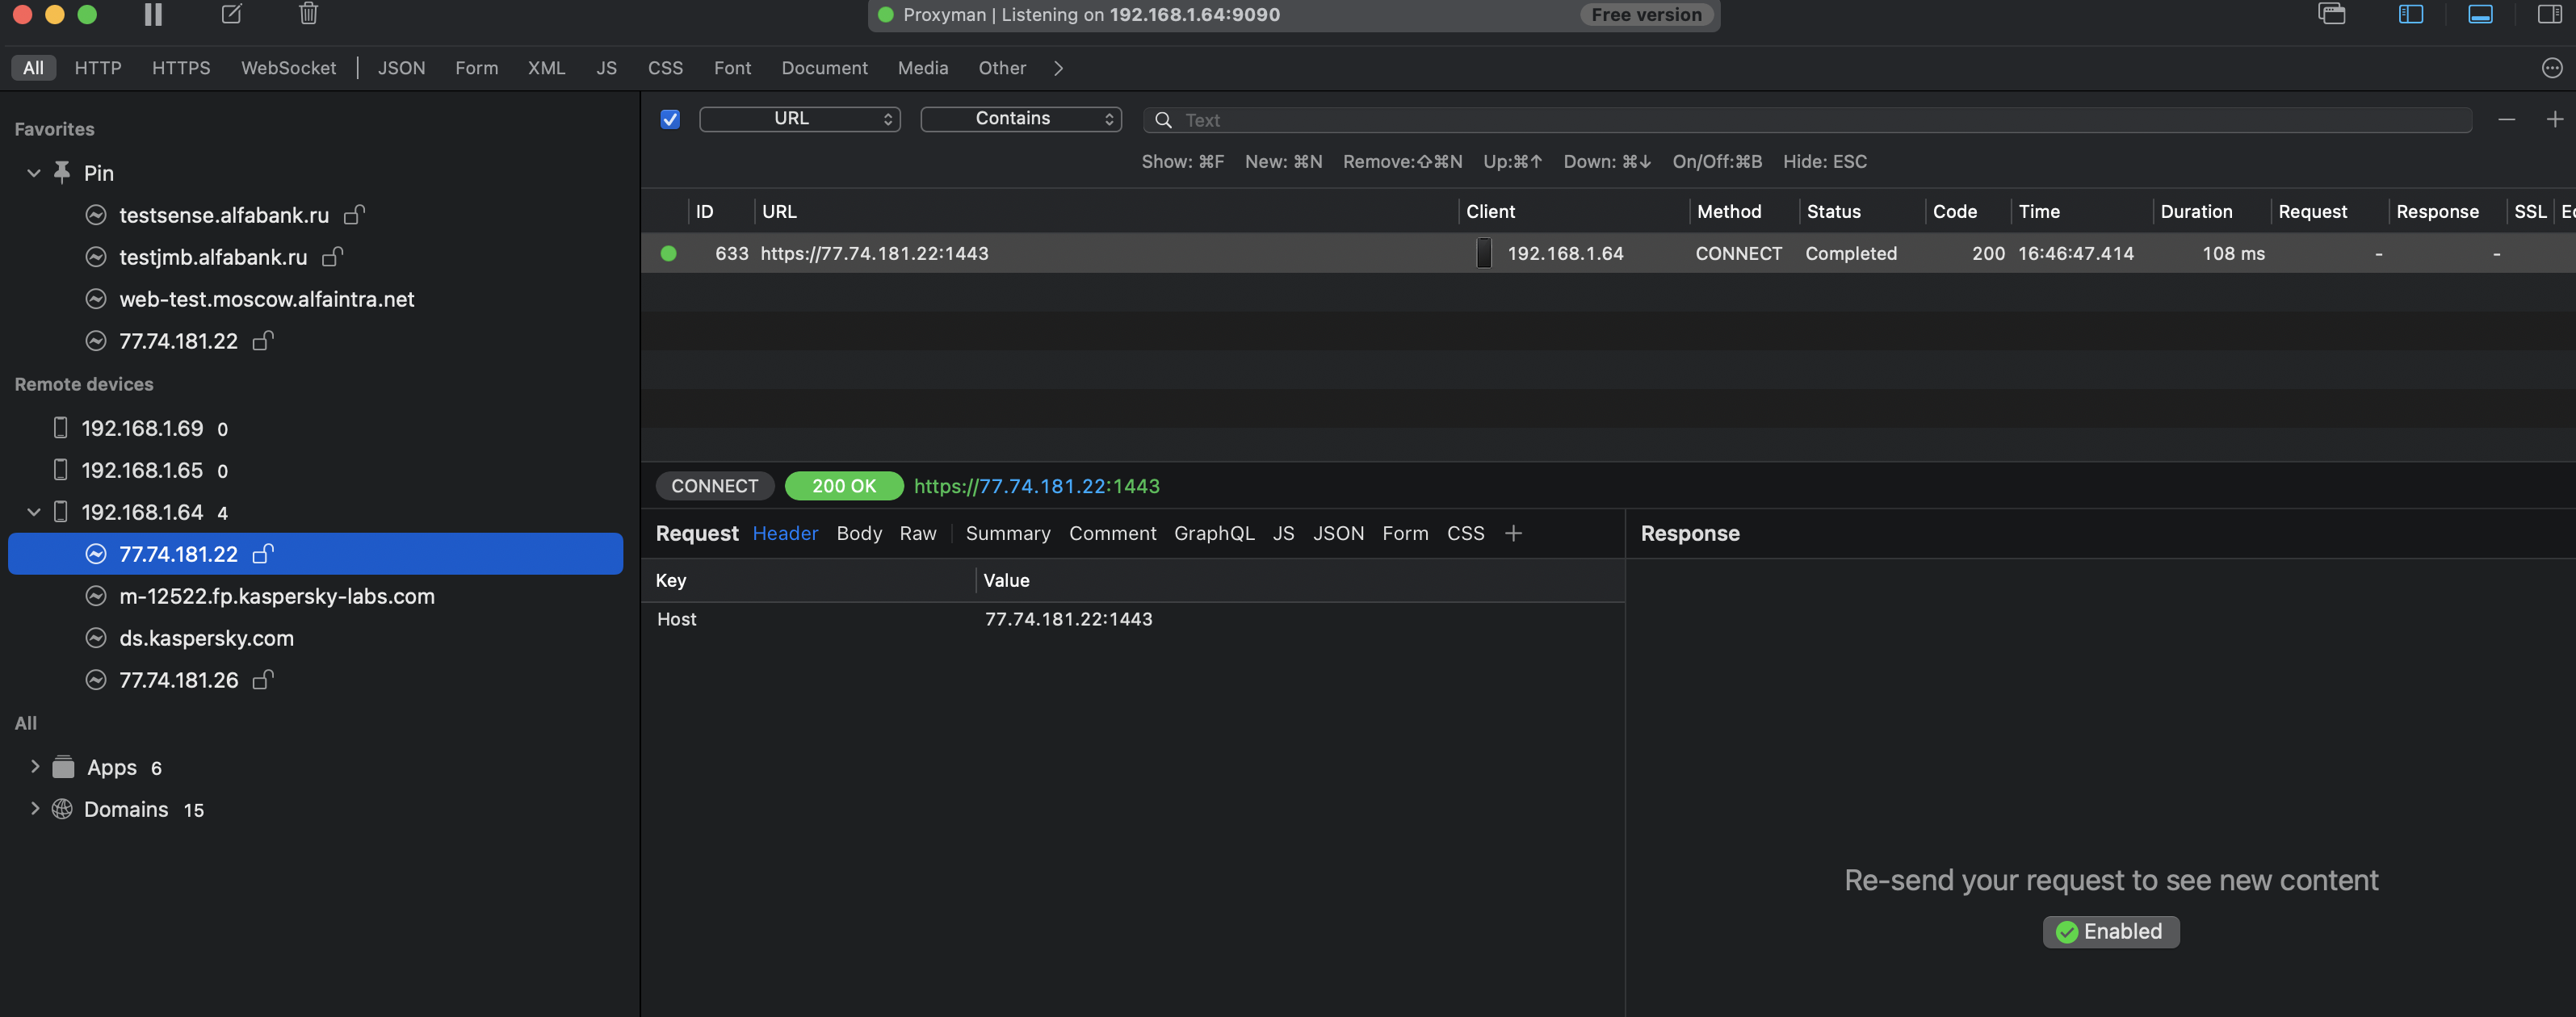Collapse the 192.168.1.64 device tree
The image size is (2576, 1017).
click(x=33, y=511)
